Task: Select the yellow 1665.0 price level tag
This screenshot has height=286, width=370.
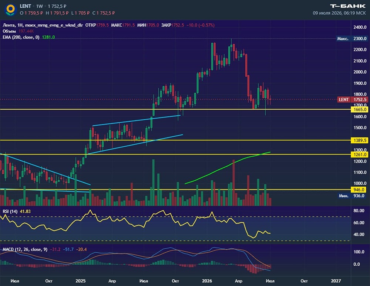Action: (x=360, y=109)
